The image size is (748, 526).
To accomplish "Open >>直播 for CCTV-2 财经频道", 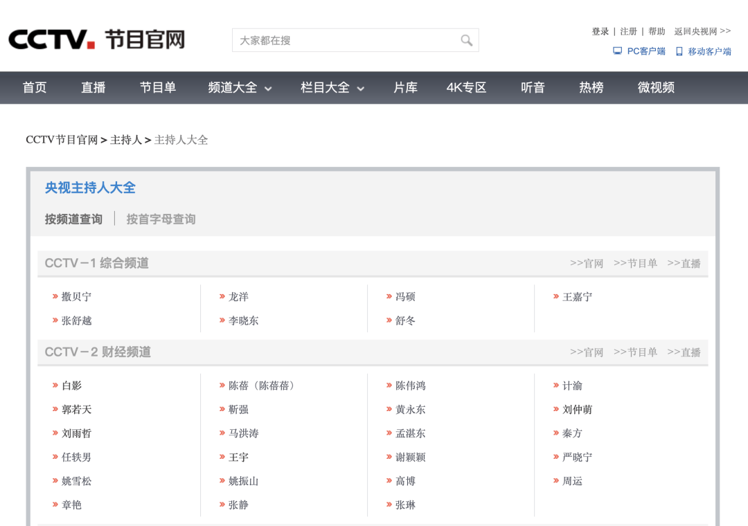I will [684, 352].
